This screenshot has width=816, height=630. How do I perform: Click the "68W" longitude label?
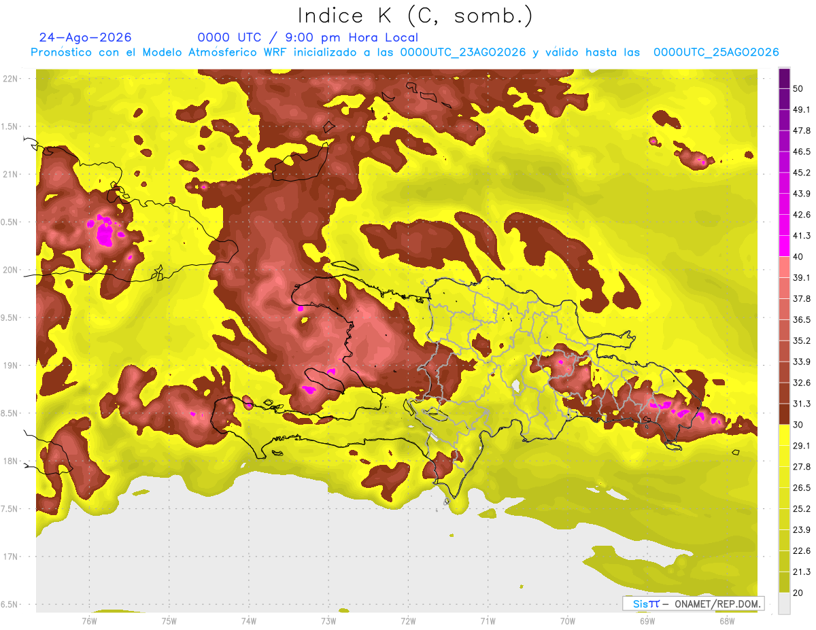(x=727, y=620)
